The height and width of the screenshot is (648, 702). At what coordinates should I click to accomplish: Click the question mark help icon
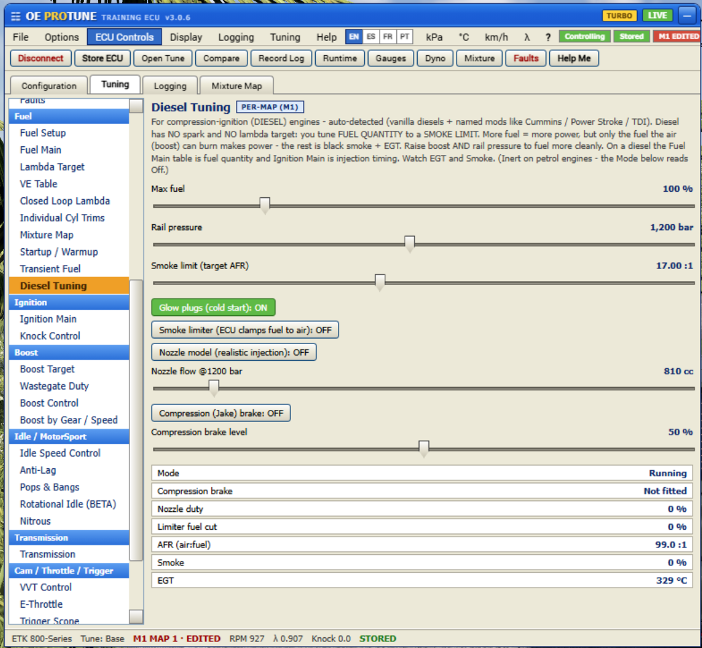[548, 37]
